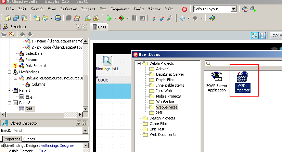This screenshot has width=282, height=152.
Task: Collapse Delphi Projects in New Items
Action: 139,63
